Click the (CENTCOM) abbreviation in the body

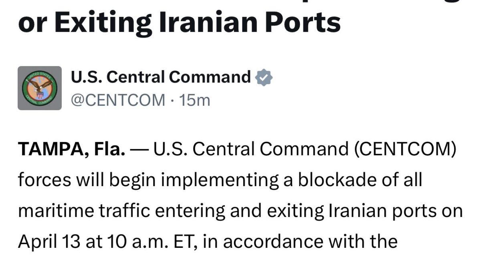click(x=404, y=149)
